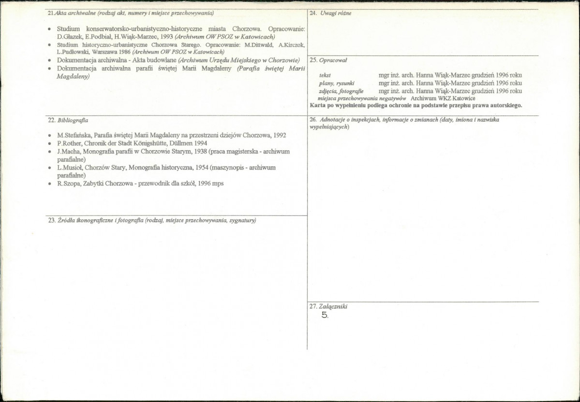Click the number 5 under Załączniki
Screen dimensions: 580x402
(324, 315)
